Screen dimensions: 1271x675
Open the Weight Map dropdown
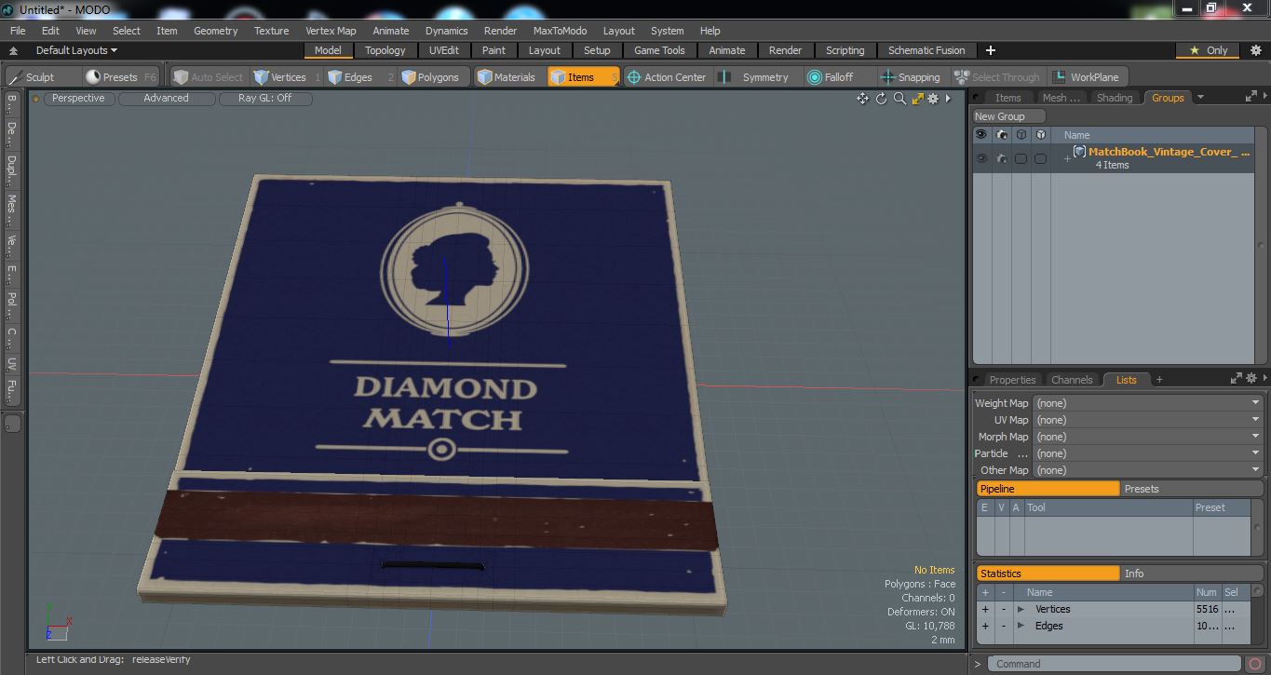1146,403
